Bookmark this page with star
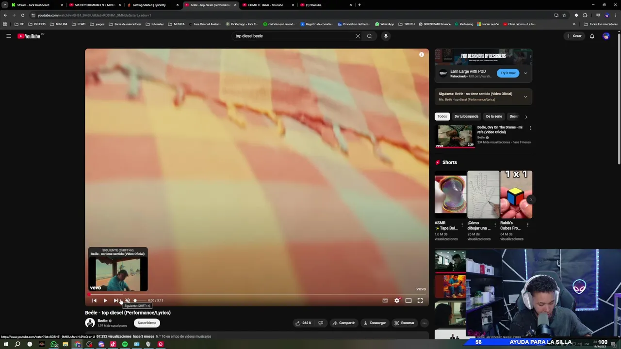 (x=564, y=15)
